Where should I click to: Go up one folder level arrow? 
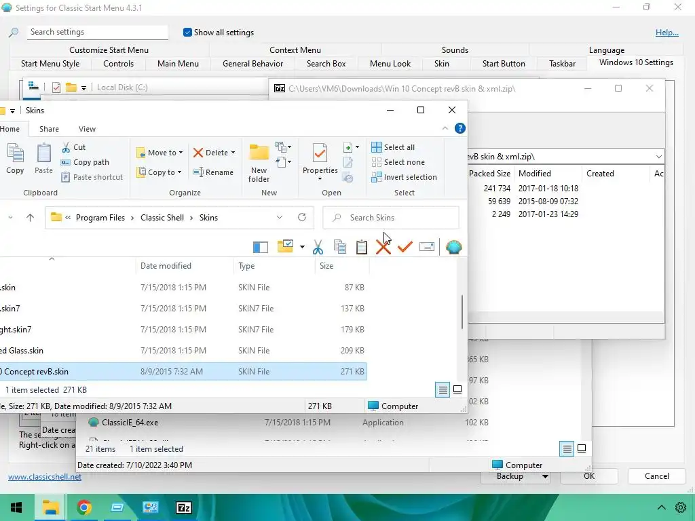pos(30,218)
